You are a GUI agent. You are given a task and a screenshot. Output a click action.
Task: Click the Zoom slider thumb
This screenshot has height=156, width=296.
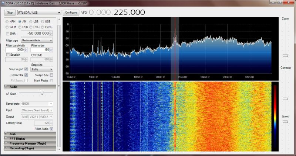tap(285, 56)
